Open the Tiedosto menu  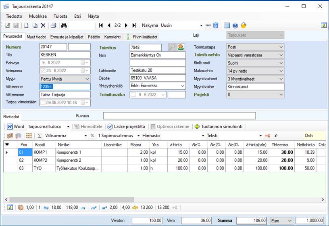point(14,16)
